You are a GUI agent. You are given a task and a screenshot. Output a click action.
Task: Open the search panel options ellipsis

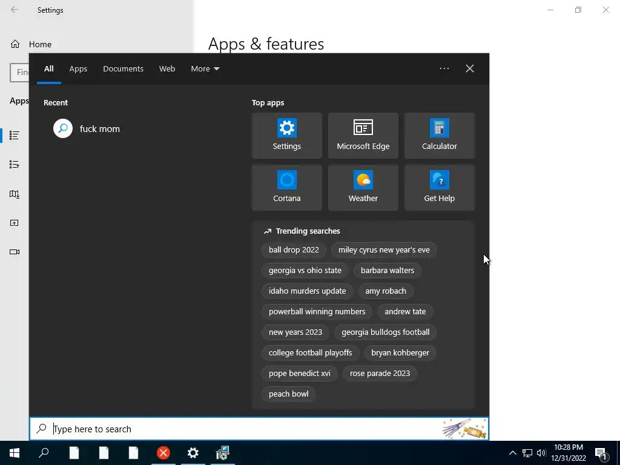pos(444,68)
